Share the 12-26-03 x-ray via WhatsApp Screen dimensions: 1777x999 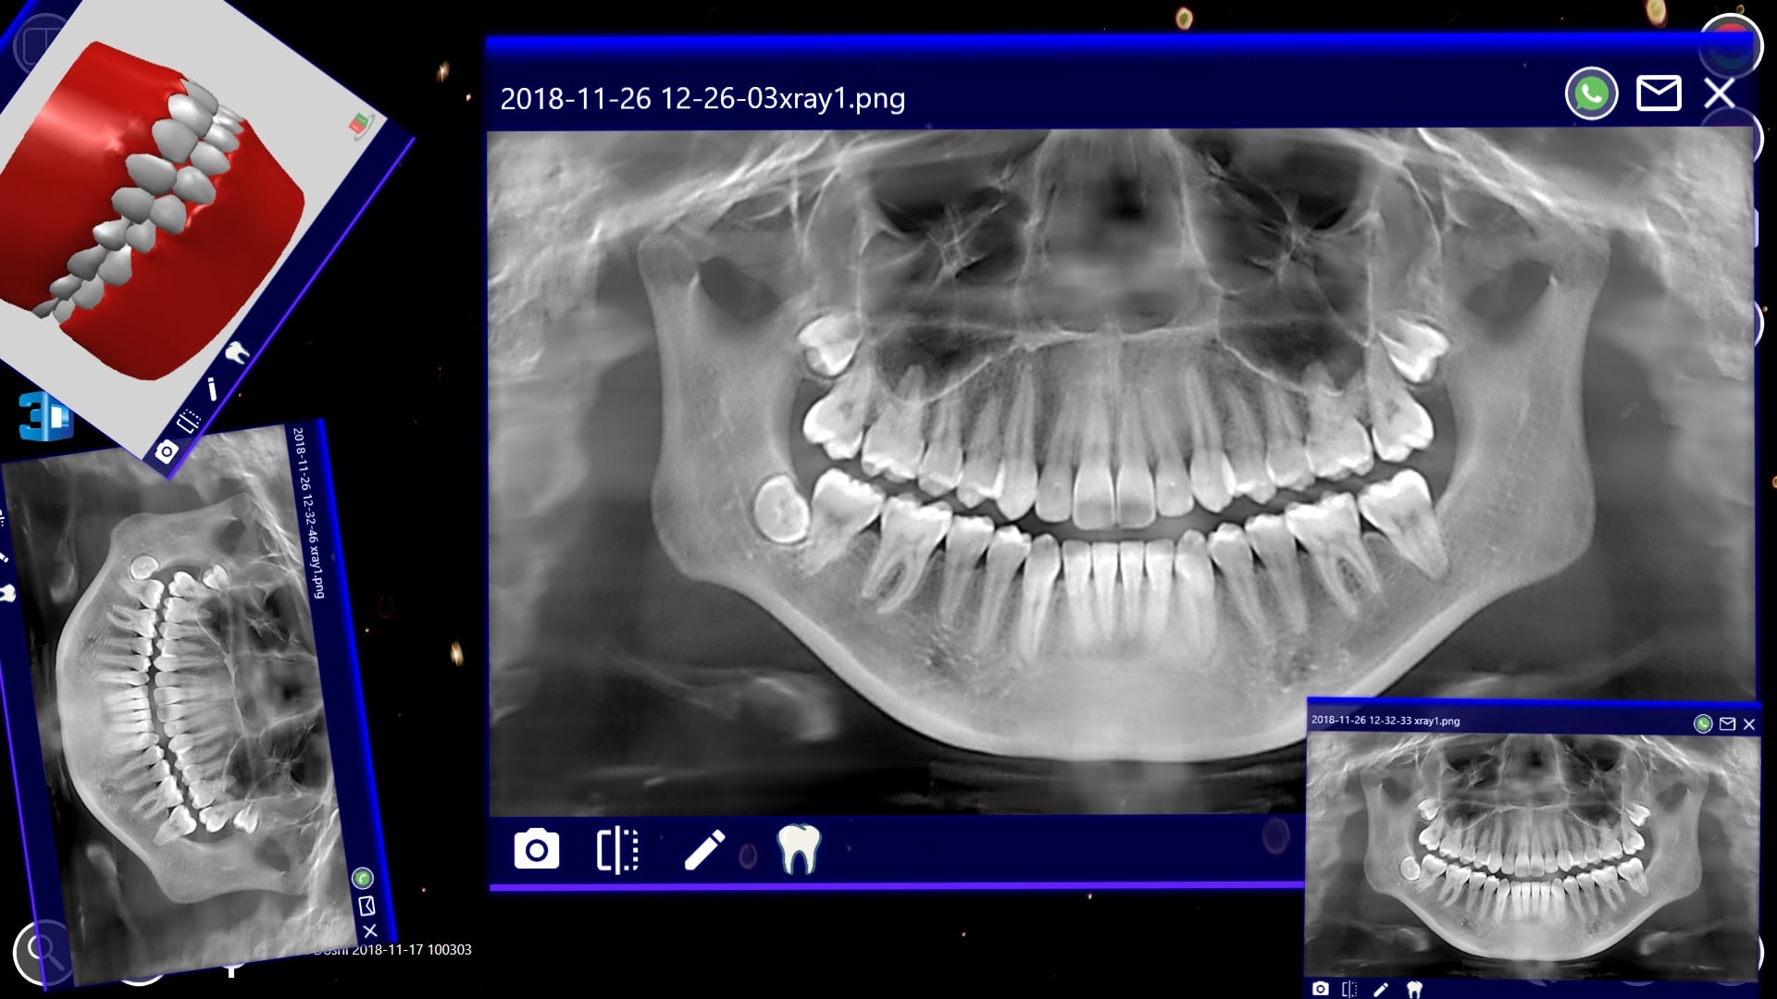tap(1591, 94)
